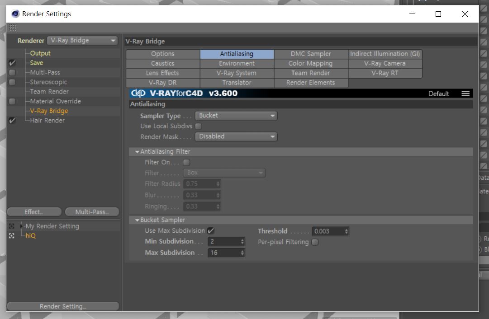Click the Default preset label
The image size is (489, 319).
(438, 94)
